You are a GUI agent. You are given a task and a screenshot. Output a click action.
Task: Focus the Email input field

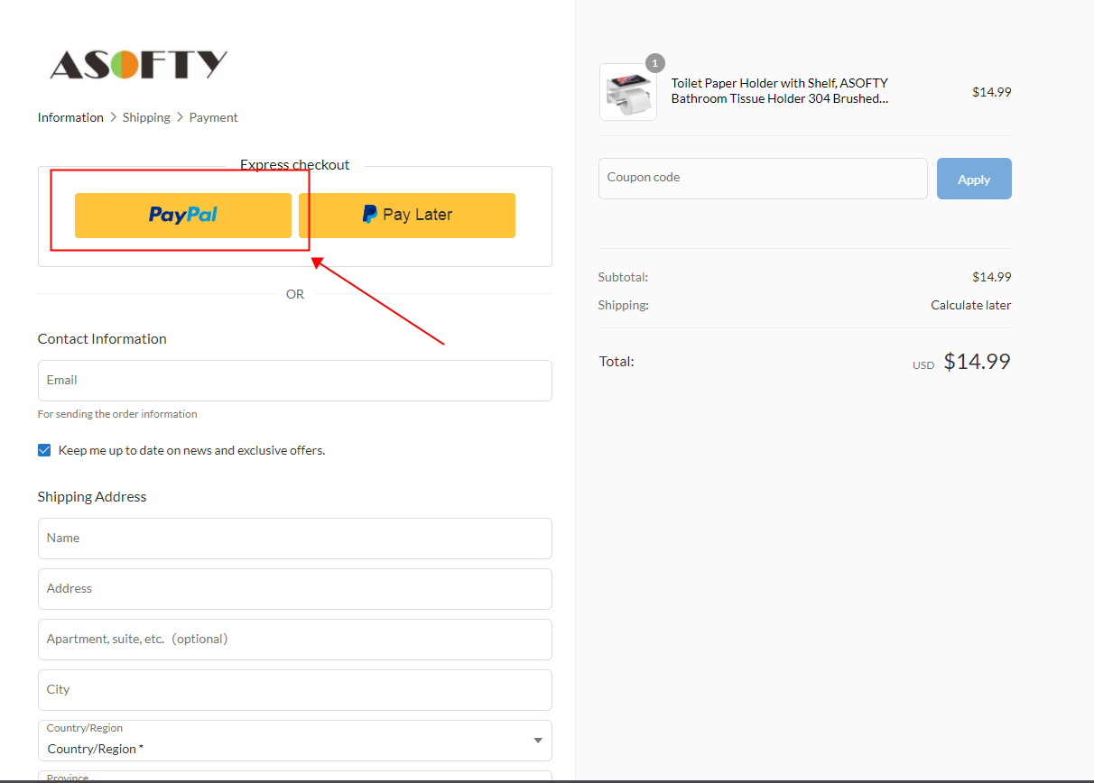[x=295, y=381]
